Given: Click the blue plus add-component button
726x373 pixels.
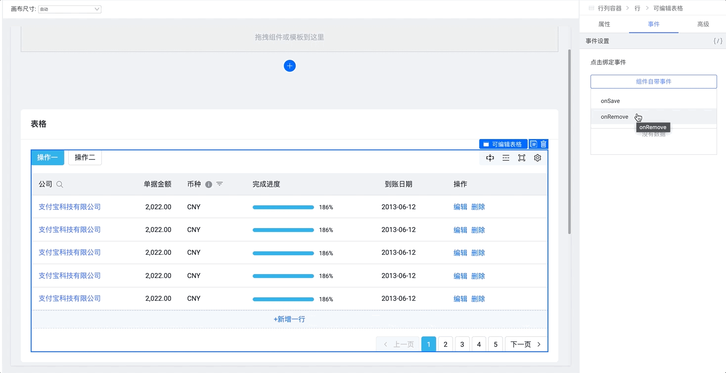Looking at the screenshot, I should (x=290, y=66).
